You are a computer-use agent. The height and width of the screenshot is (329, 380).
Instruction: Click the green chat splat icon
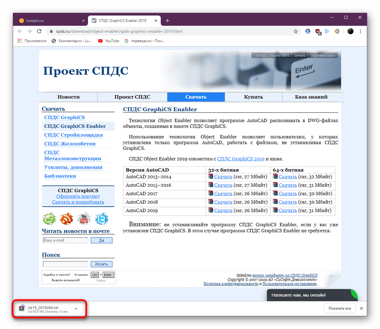[49, 219]
